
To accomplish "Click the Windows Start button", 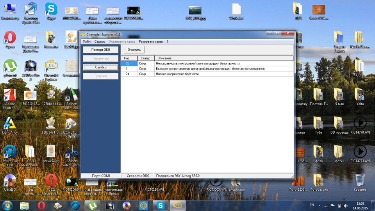I will pos(7,206).
